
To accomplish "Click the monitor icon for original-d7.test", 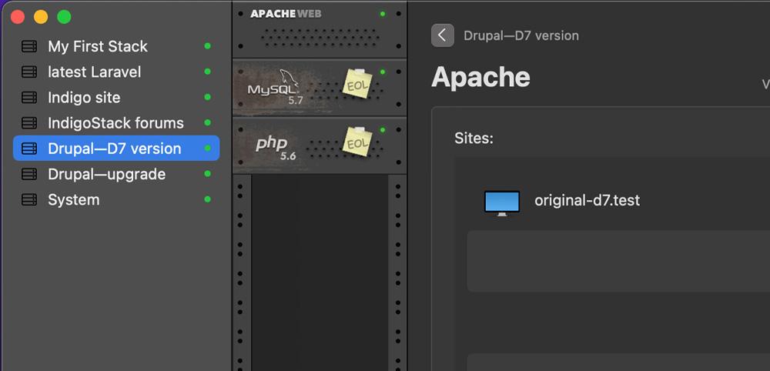I will click(502, 203).
